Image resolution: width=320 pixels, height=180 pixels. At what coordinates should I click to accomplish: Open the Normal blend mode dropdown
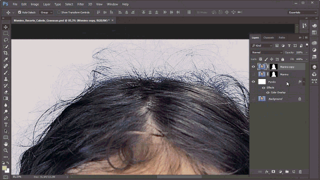pyautogui.click(x=266, y=52)
